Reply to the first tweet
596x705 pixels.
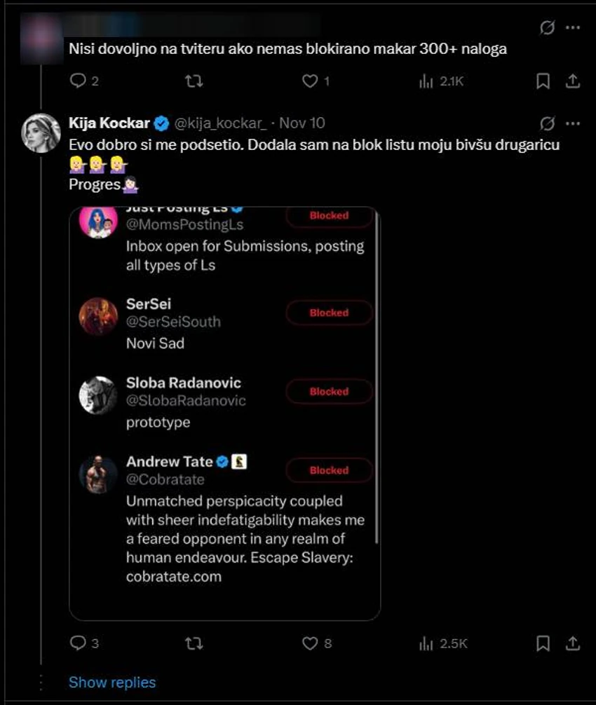coord(79,81)
